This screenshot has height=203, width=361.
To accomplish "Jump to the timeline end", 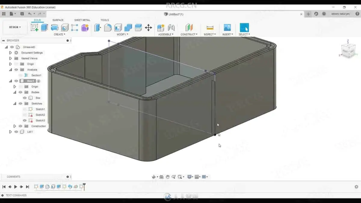I will [x=27, y=187].
